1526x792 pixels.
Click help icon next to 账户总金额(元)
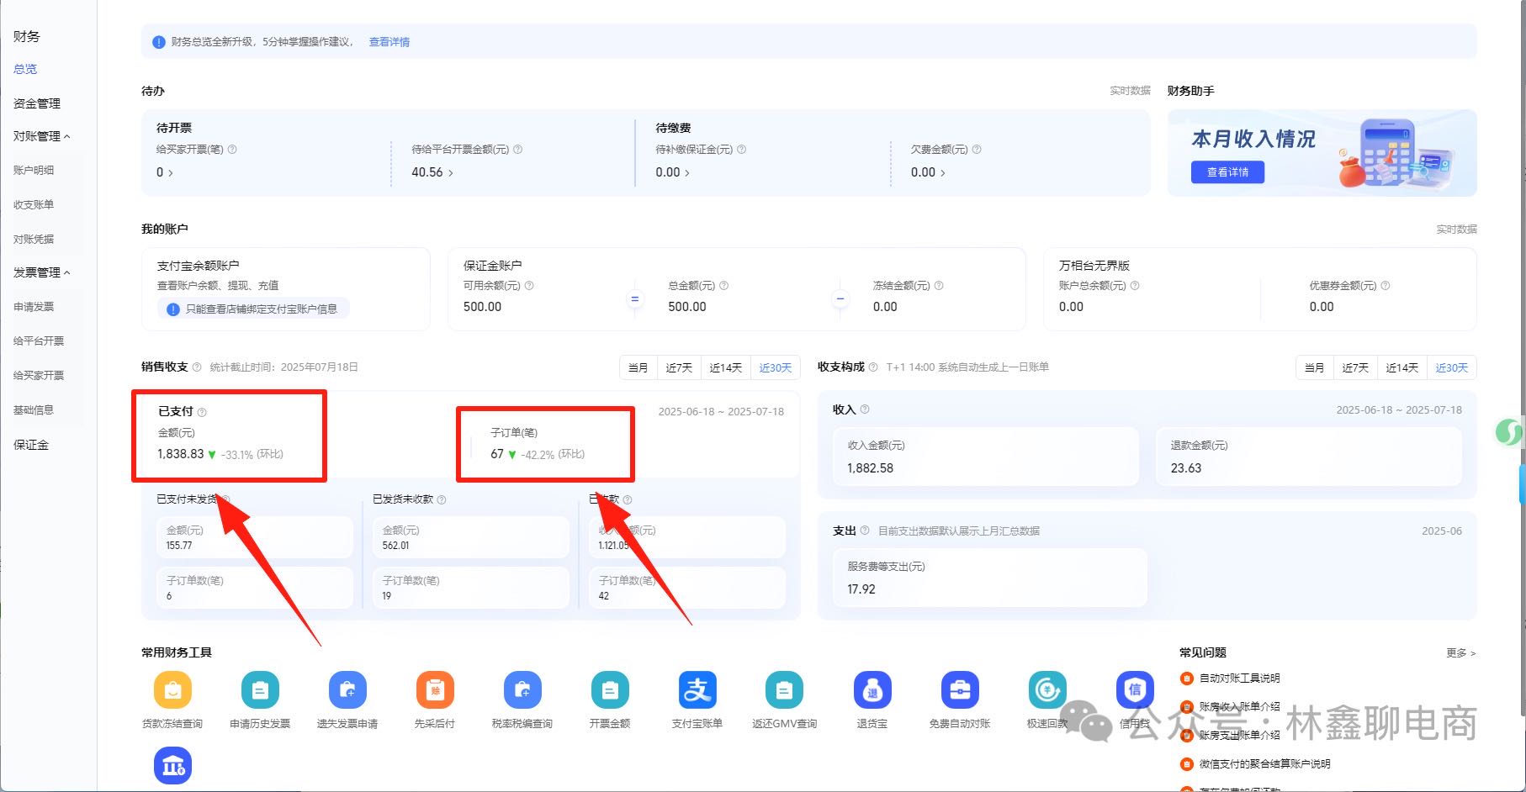pos(1135,286)
